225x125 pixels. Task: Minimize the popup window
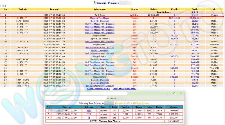click(x=166, y=93)
